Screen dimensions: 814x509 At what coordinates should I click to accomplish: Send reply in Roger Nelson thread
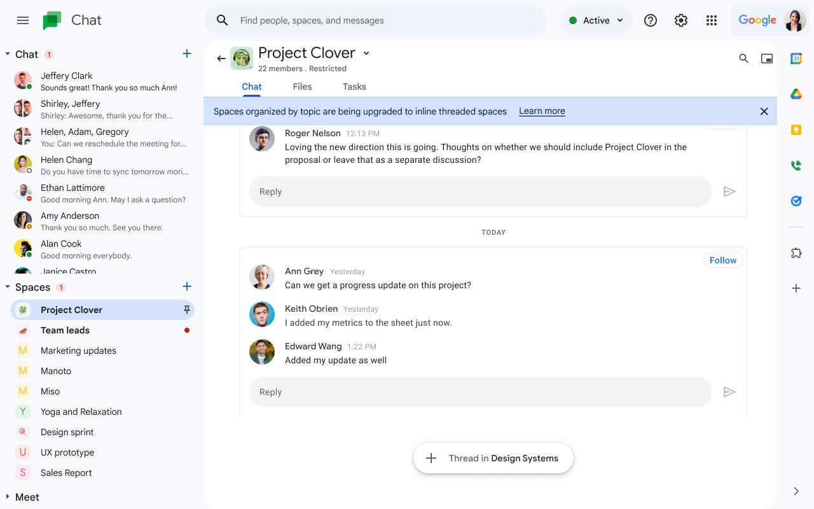729,192
